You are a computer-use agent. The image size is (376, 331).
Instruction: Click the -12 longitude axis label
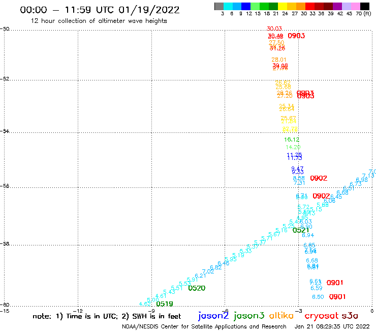(78, 311)
